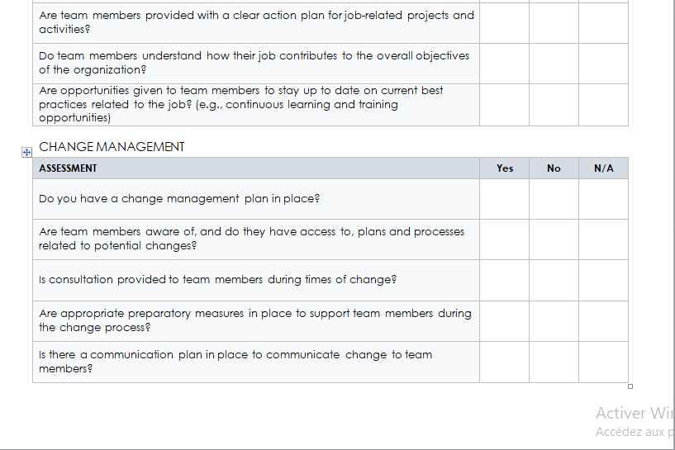Image resolution: width=675 pixels, height=450 pixels.
Task: Mark N/A for opportunities to stay up to date
Action: (x=604, y=105)
